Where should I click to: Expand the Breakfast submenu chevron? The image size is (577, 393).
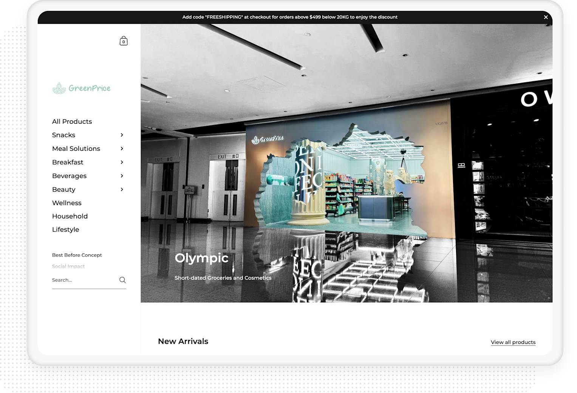pos(122,162)
